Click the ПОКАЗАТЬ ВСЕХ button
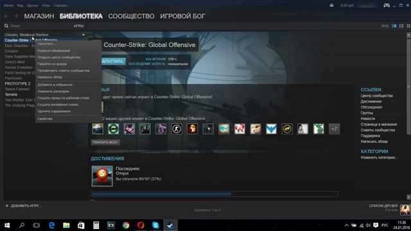The width and height of the screenshot is (411, 231). pos(105,142)
